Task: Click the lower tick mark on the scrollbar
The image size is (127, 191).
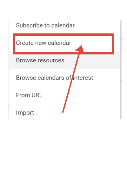Action: point(121,81)
